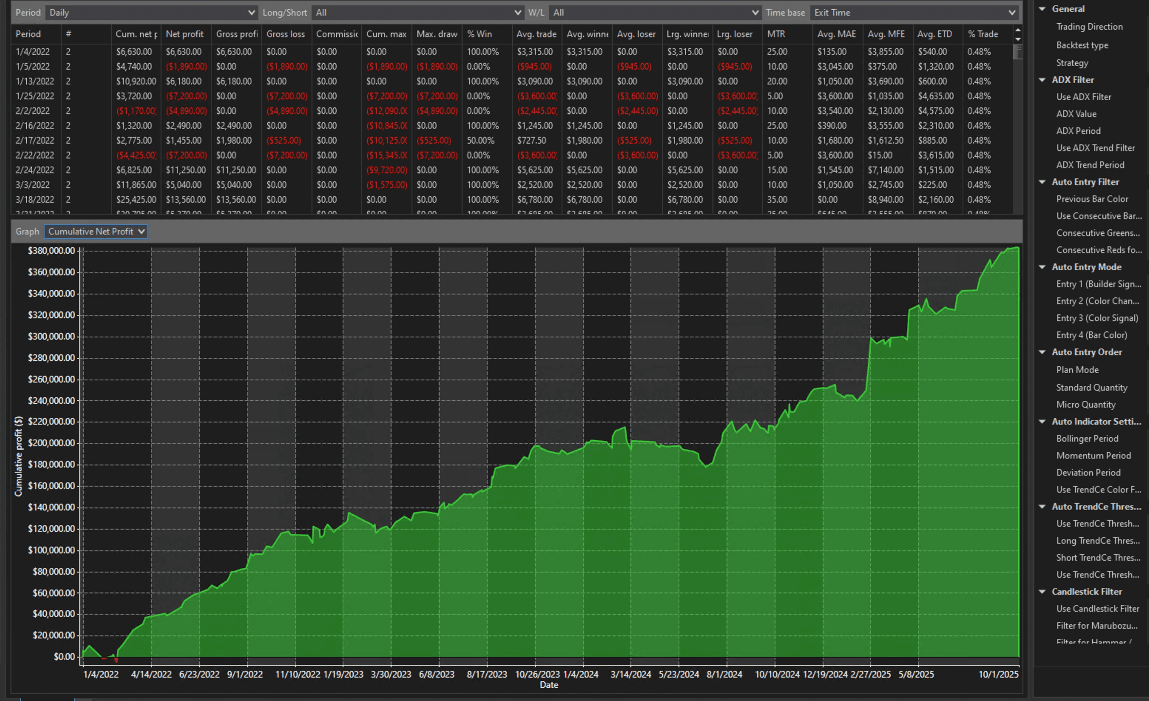Collapse the Auto Entry Mode group arrow
The image size is (1149, 701).
[1042, 267]
